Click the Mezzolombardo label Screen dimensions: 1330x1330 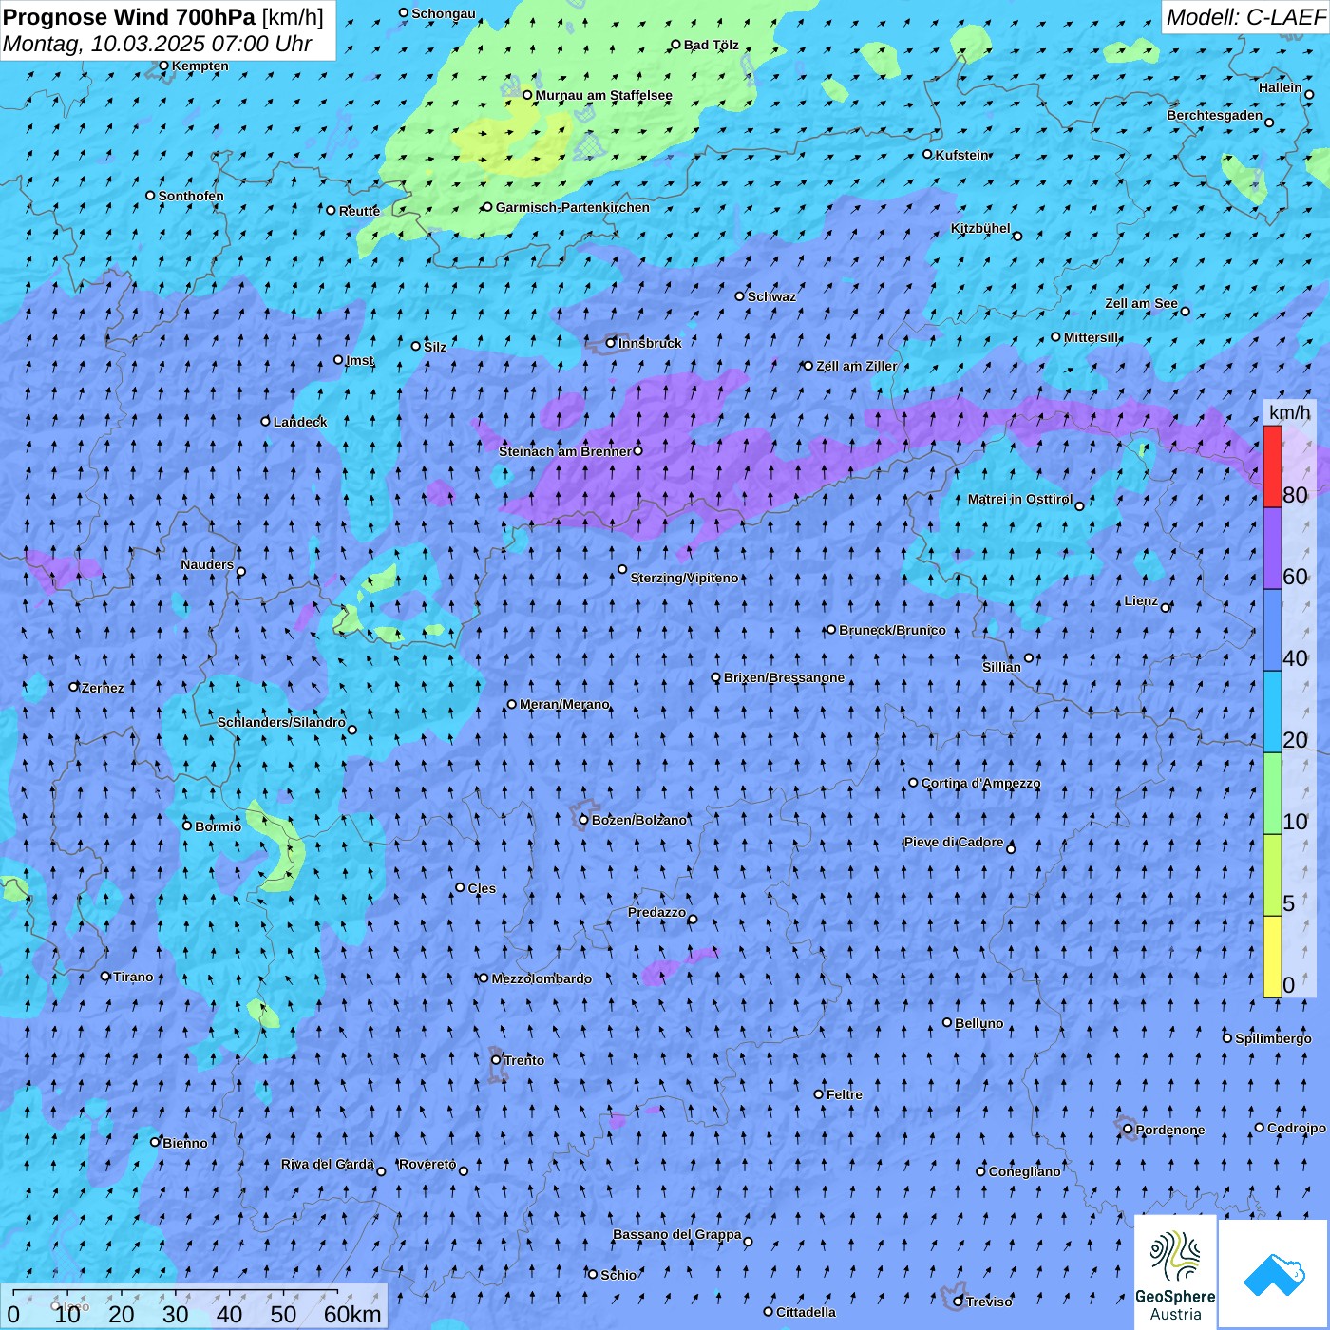[541, 978]
